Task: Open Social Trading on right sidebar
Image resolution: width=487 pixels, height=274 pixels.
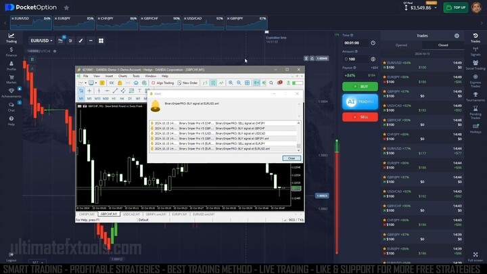Action: (x=476, y=65)
